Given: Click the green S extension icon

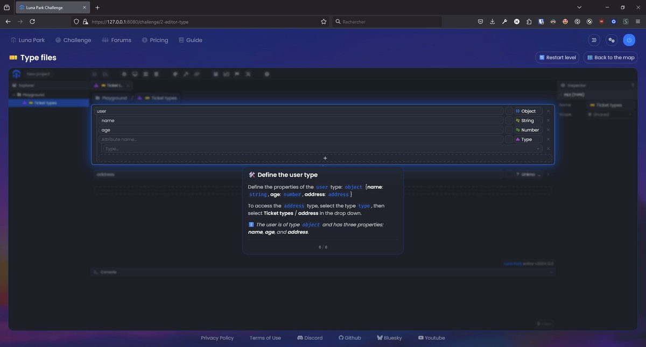Looking at the screenshot, I should pyautogui.click(x=626, y=22).
